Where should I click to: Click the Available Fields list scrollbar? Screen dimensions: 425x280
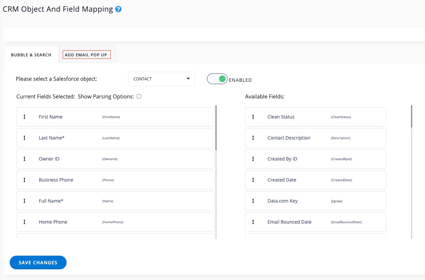point(411,116)
